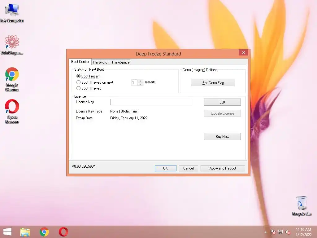Open My Computer desktop icon

tap(12, 13)
